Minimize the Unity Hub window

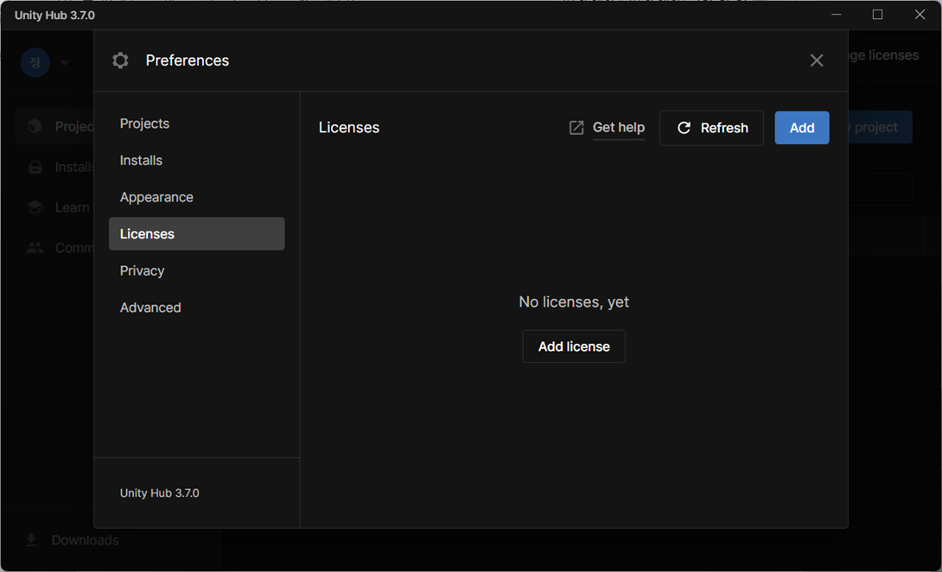coord(836,15)
